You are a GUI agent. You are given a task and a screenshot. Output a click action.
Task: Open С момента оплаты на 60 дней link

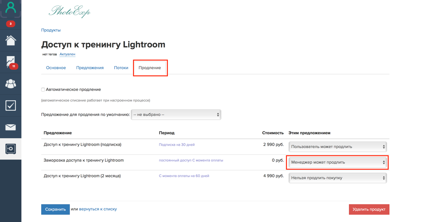pyautogui.click(x=184, y=176)
